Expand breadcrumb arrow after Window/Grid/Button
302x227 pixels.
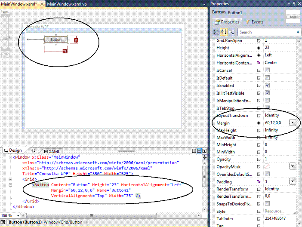(x=87, y=222)
